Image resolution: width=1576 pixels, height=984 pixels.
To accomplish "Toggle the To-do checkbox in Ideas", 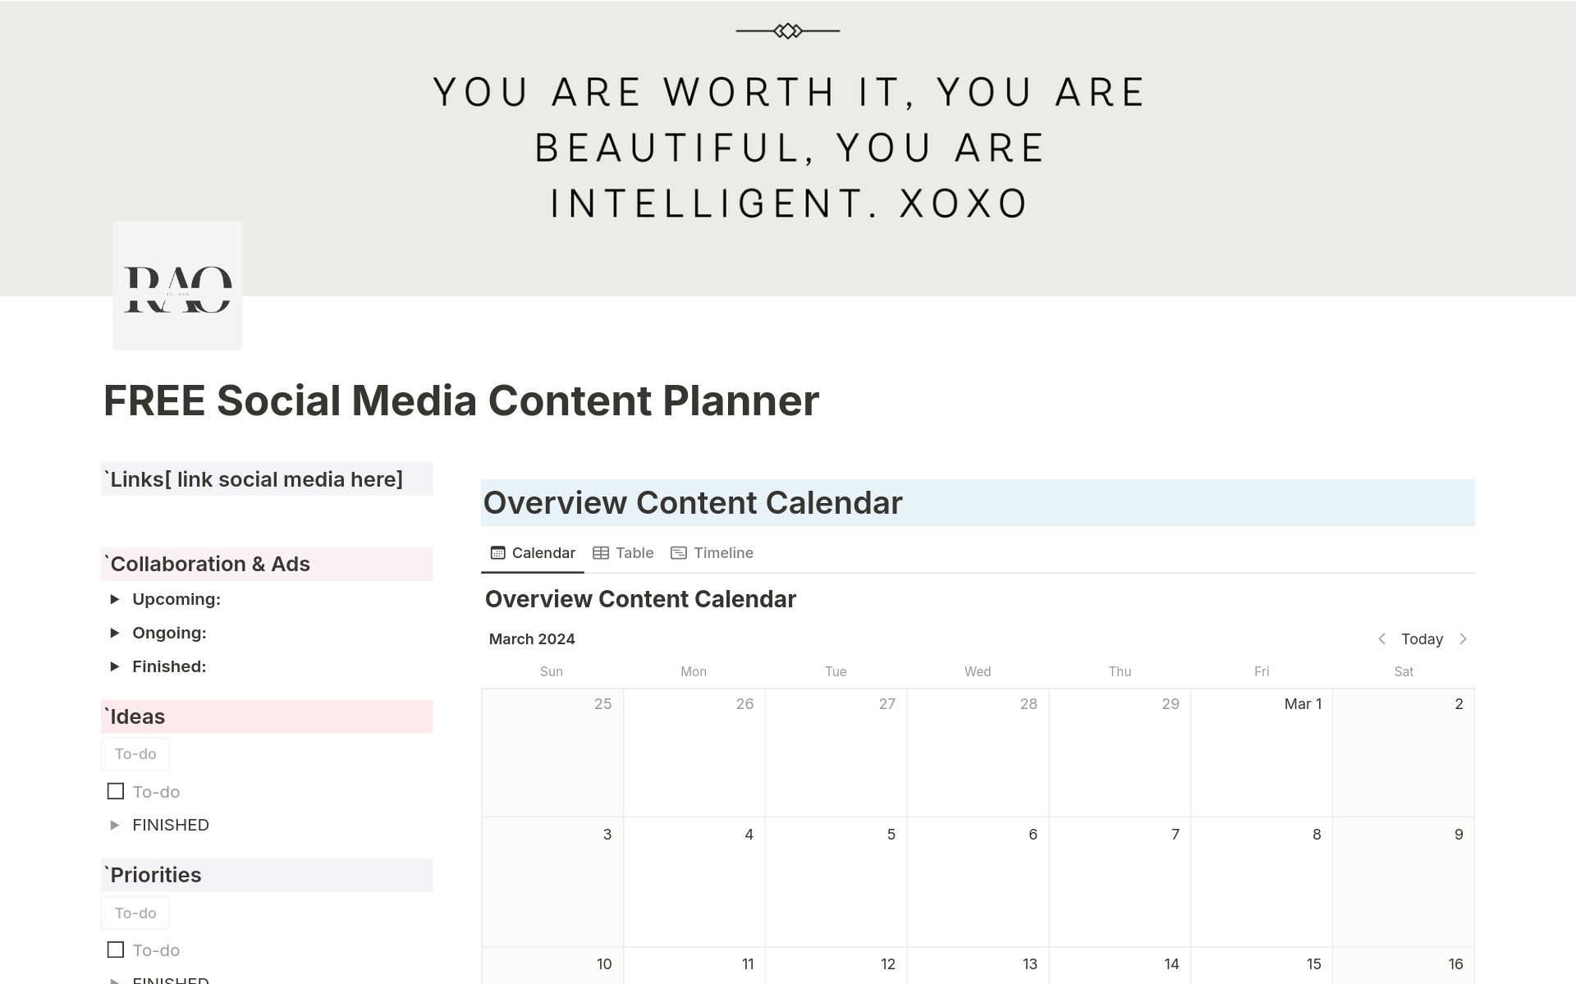I will coord(115,791).
